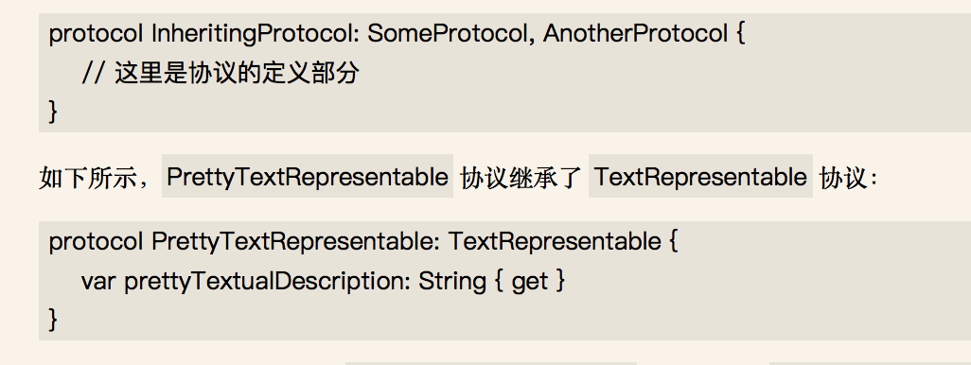Click the inline TextRepresentable code in the paragraph

pos(700,177)
